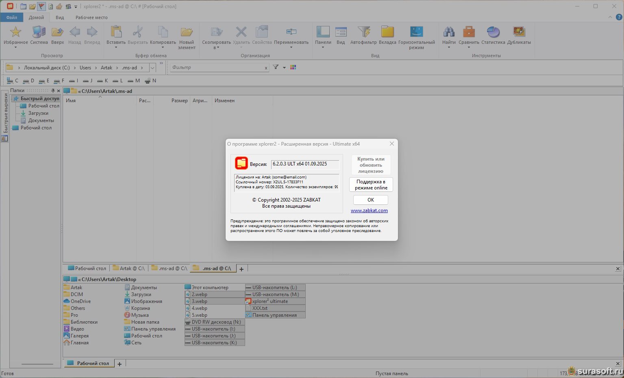Open the Панели dropdown in ribbon
624x378 pixels.
point(323,47)
